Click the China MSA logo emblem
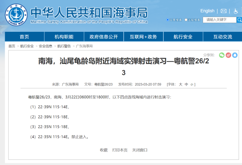The width and height of the screenshot is (242, 165). [16, 15]
